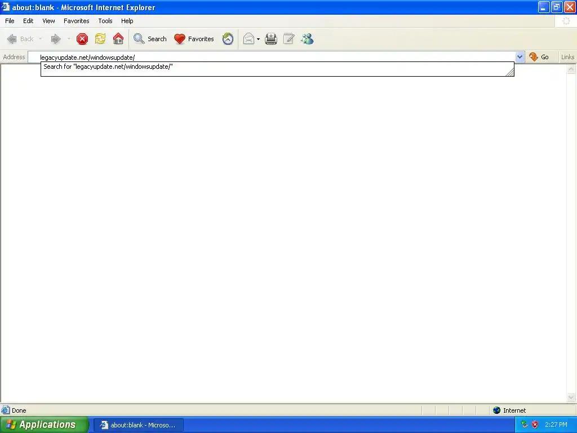Open the File menu

(10, 21)
